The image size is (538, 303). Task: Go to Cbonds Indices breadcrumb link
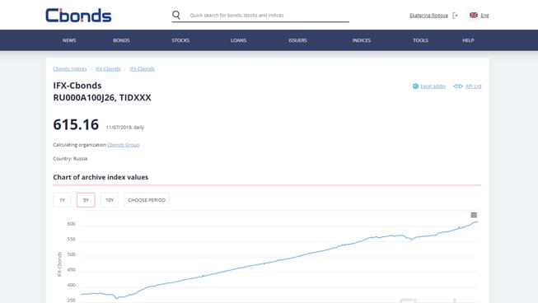[70, 68]
